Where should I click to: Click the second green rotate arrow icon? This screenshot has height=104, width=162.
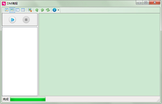42,10
